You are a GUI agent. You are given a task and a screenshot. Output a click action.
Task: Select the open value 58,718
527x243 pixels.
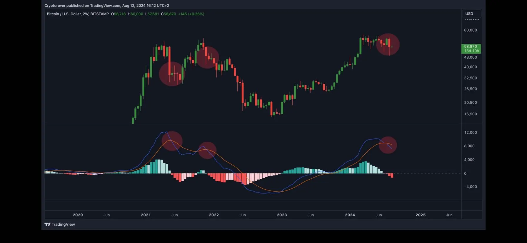[120, 14]
